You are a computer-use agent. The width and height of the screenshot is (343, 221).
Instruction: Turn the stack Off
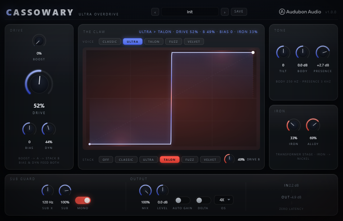pos(106,160)
